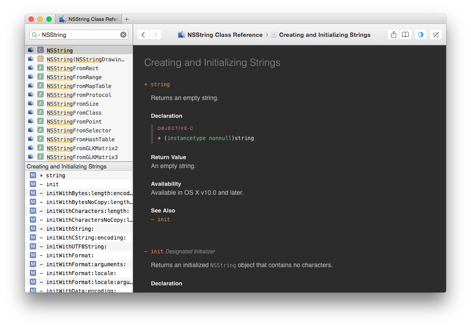The width and height of the screenshot is (471, 328).
Task: Go forward with the right chevron button
Action: click(155, 35)
